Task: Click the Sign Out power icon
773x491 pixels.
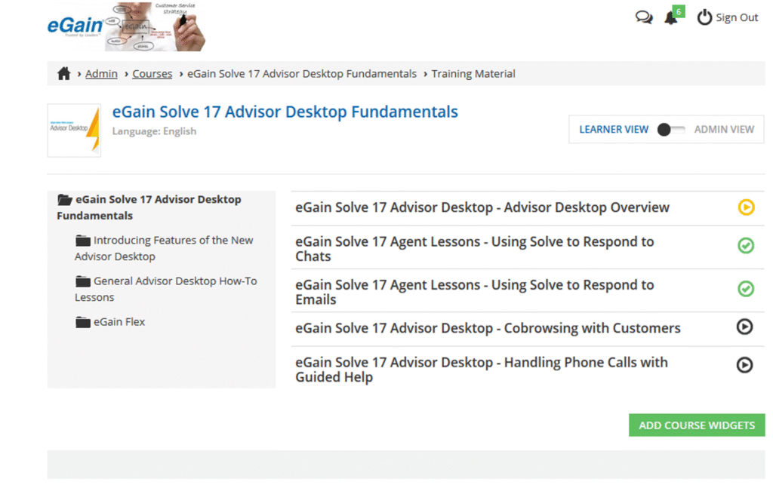Action: pyautogui.click(x=704, y=17)
